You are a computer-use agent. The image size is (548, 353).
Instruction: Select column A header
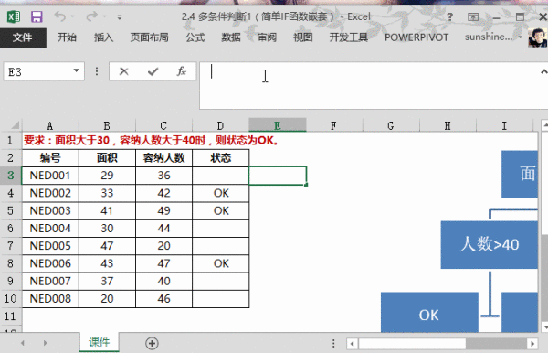click(50, 125)
